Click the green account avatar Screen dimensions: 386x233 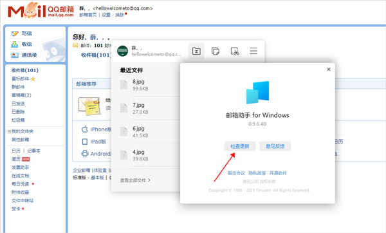point(123,51)
